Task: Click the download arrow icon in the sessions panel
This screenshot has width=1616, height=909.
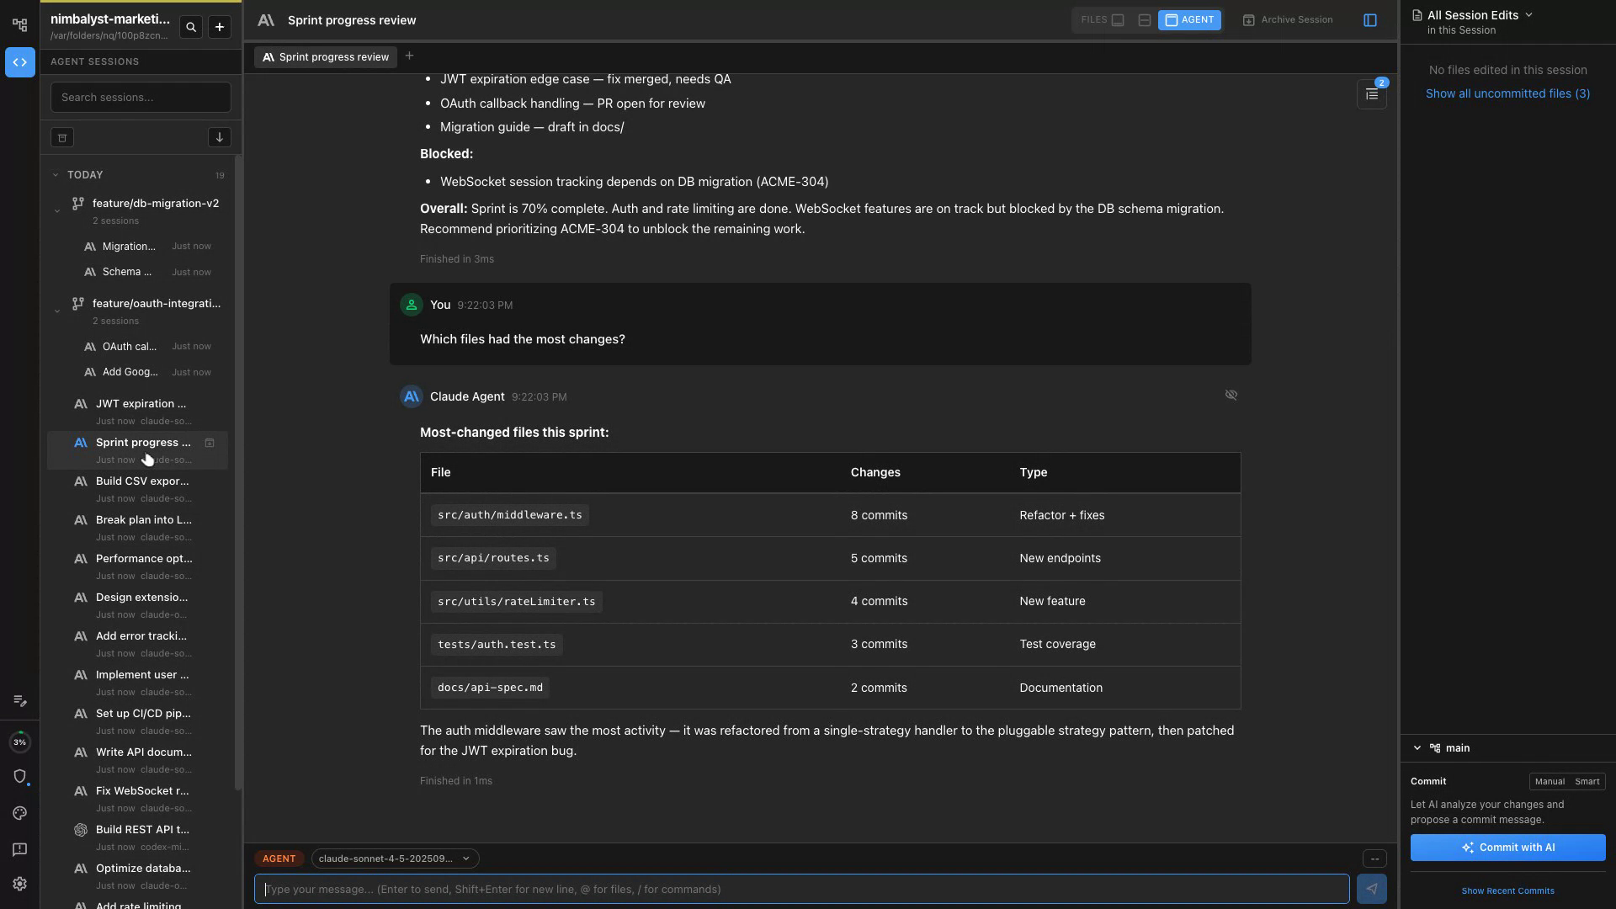Action: click(x=219, y=138)
